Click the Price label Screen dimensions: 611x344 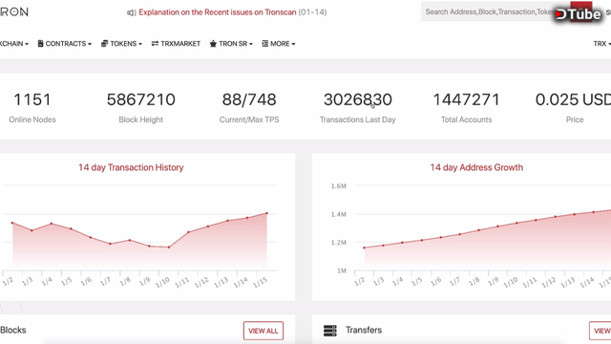[x=575, y=119]
